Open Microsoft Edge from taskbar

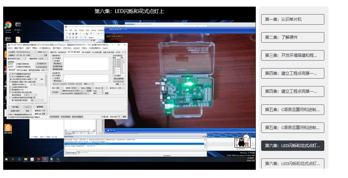pyautogui.click(x=19, y=159)
